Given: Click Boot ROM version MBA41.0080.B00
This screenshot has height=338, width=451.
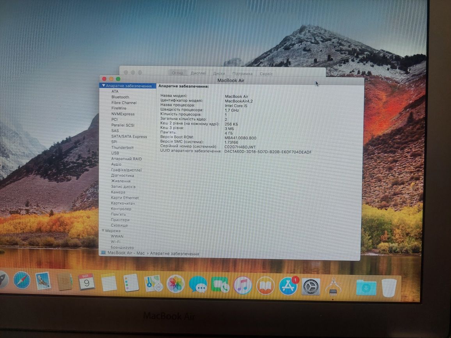Looking at the screenshot, I should (240, 138).
